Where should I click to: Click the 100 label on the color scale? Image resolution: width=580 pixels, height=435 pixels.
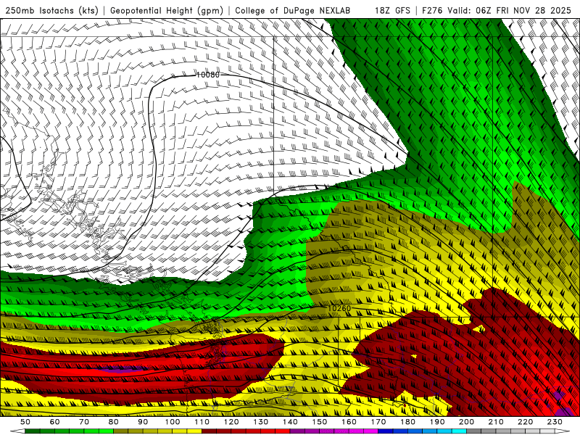[x=173, y=422]
